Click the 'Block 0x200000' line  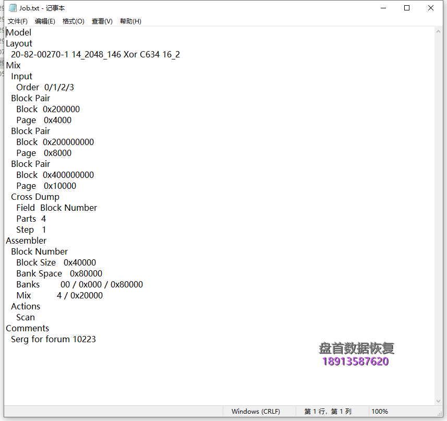point(48,109)
